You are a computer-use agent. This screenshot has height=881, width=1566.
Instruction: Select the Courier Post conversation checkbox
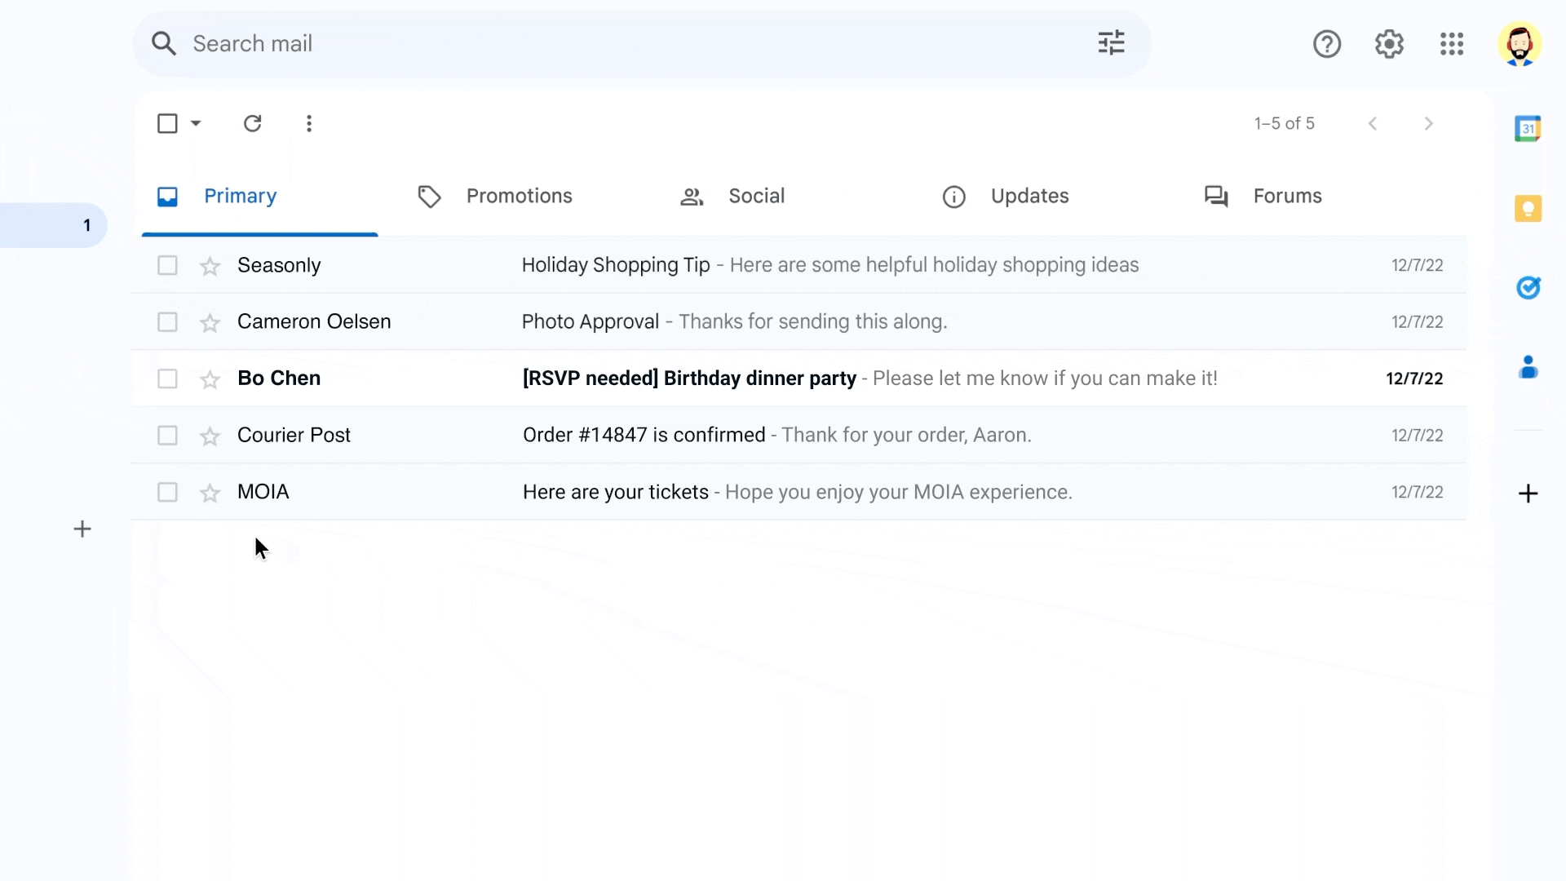tap(166, 435)
